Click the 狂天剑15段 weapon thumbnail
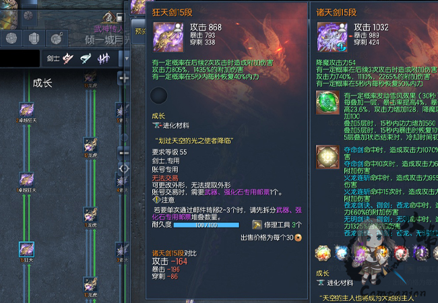This screenshot has width=438, height=303. [168, 38]
